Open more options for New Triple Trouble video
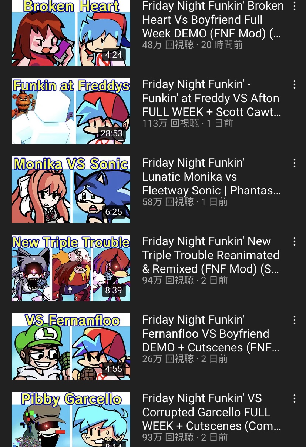Image resolution: width=306 pixels, height=447 pixels. [295, 241]
